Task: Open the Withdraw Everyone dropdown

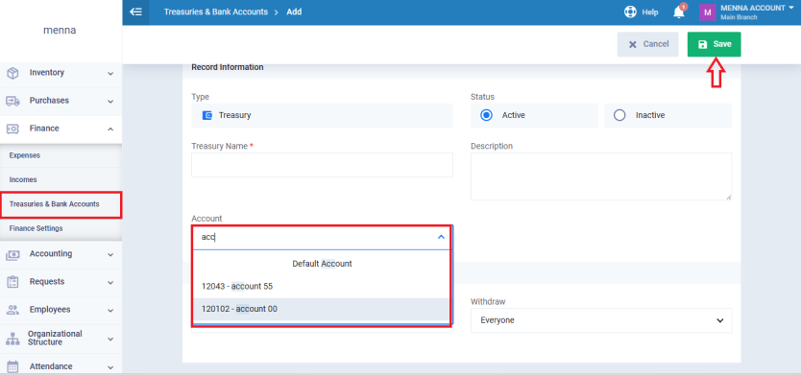Action: tap(601, 320)
